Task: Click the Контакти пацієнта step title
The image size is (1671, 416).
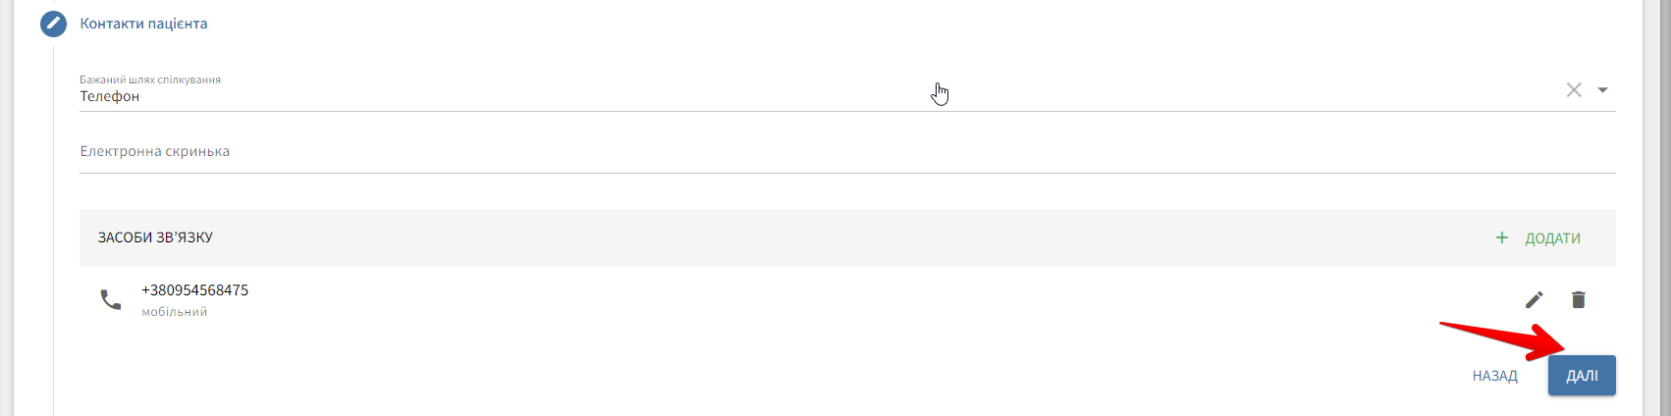Action: [x=143, y=24]
